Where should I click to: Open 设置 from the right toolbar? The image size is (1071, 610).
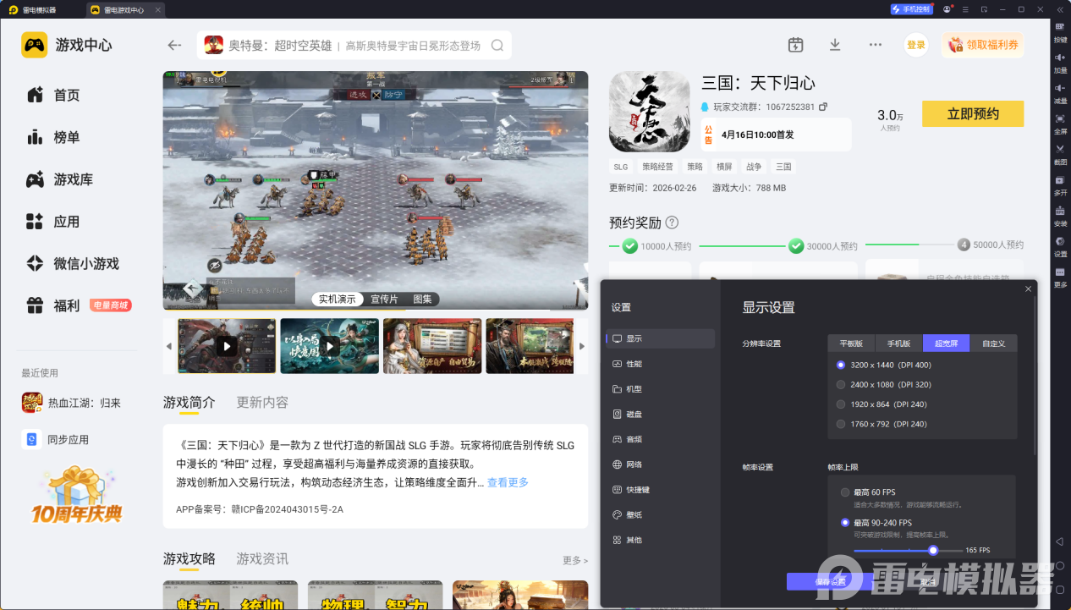click(x=1060, y=246)
